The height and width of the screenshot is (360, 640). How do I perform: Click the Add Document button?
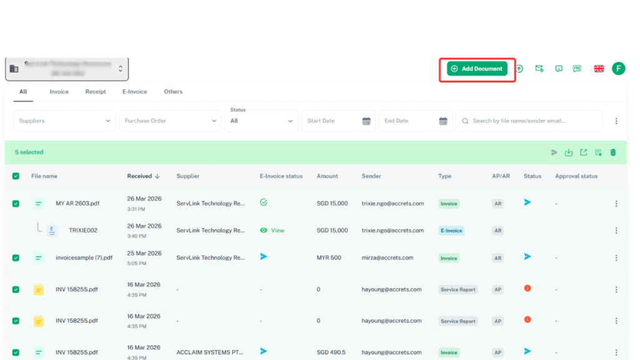point(477,69)
